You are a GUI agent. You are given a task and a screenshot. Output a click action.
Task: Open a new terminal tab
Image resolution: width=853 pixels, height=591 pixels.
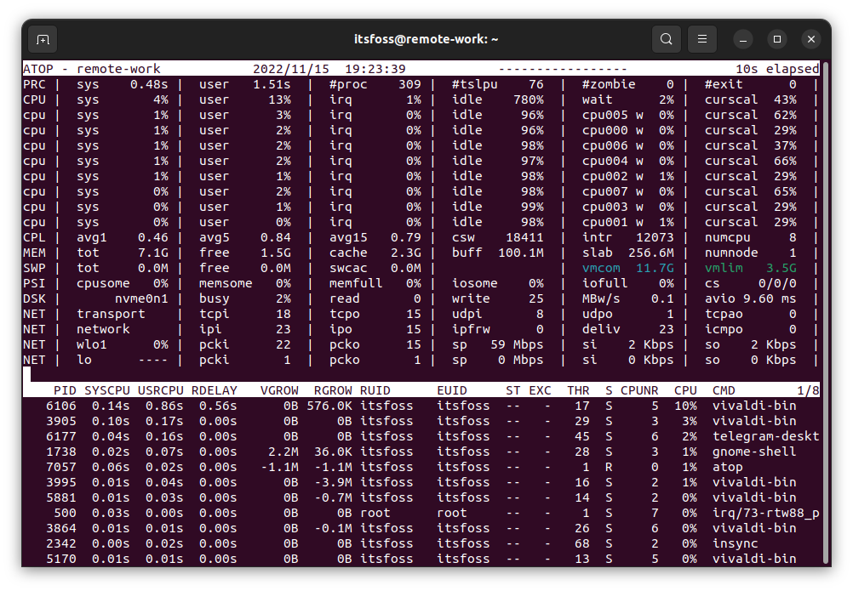tap(43, 39)
